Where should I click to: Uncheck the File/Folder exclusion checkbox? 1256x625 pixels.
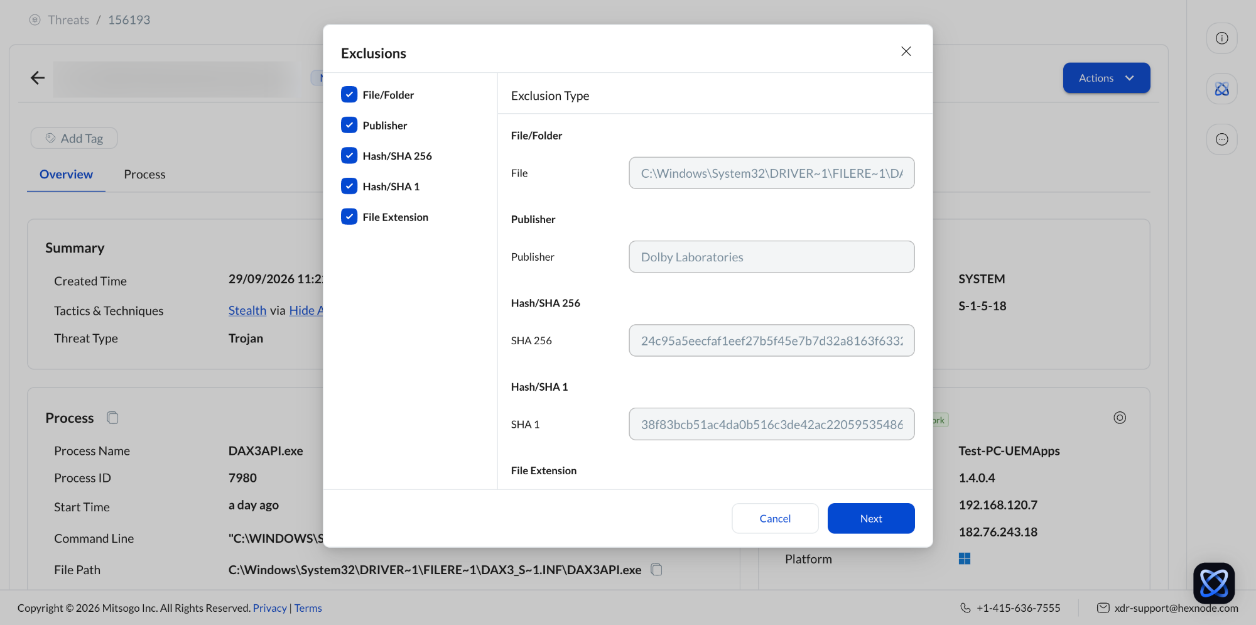point(349,94)
